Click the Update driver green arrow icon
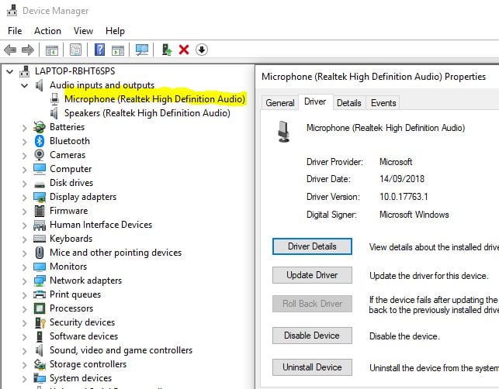The width and height of the screenshot is (499, 389). 167,50
